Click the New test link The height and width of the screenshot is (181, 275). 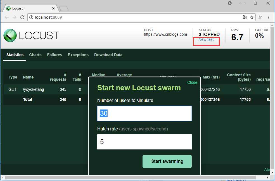point(206,39)
